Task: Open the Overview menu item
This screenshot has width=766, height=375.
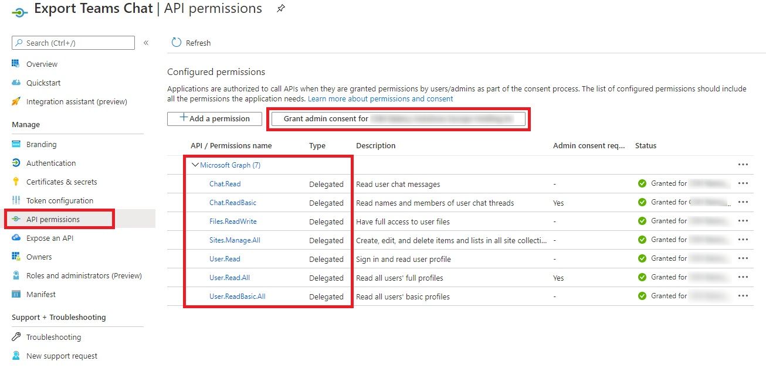Action: pos(42,64)
